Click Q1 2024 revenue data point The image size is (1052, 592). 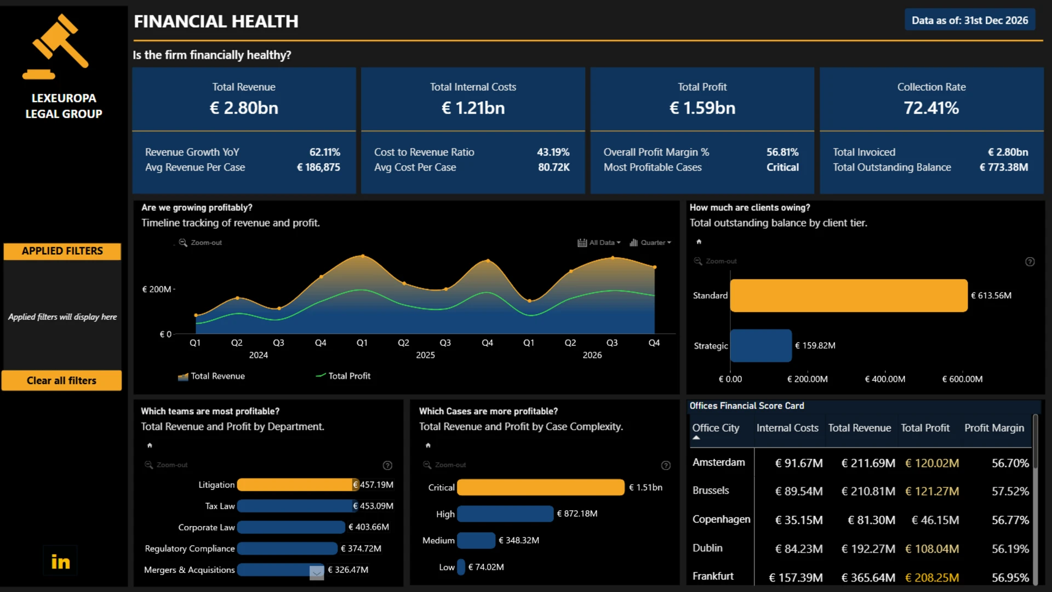point(196,315)
